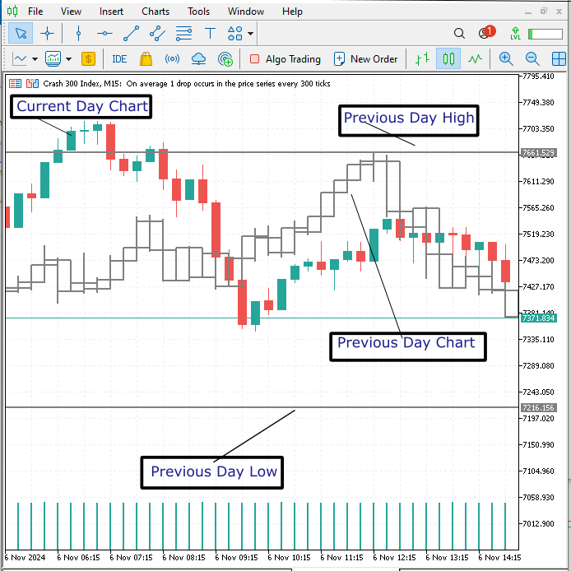This screenshot has height=571, width=571.
Task: Open the Market shopping bag
Action: (x=146, y=59)
